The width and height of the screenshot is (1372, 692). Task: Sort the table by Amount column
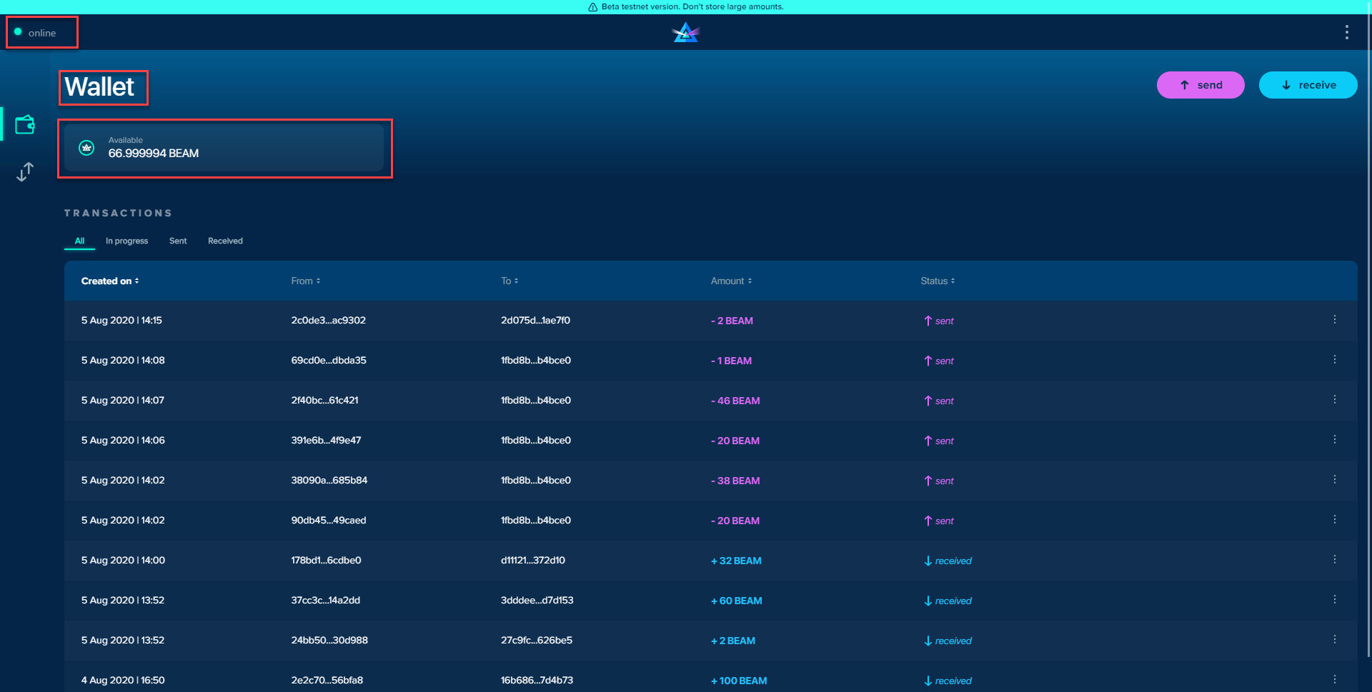click(x=730, y=281)
